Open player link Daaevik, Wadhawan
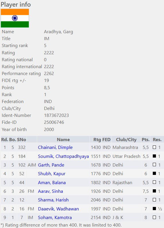Viewport: 164px width, 228px height. click(58, 209)
